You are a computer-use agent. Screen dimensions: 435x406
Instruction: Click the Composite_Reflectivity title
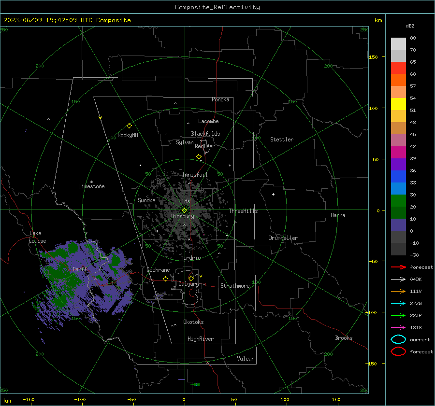[x=217, y=7]
